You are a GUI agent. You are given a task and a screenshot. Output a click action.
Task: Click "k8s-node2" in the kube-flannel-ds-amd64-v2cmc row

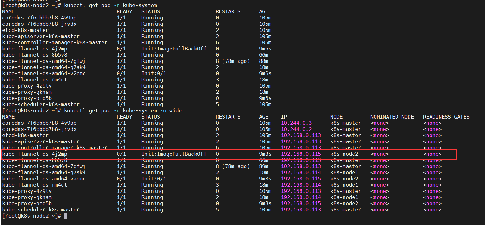point(344,179)
